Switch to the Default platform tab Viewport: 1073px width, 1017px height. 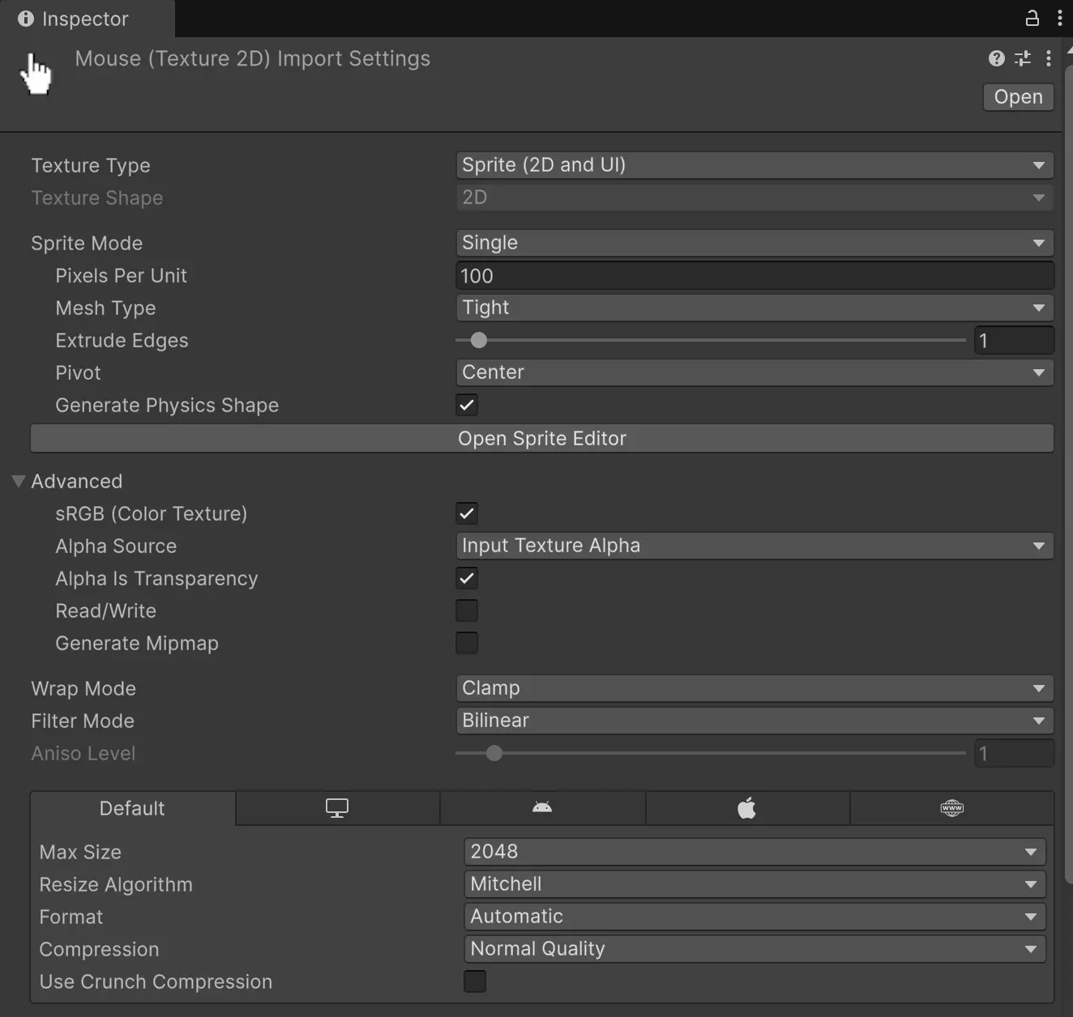[132, 808]
